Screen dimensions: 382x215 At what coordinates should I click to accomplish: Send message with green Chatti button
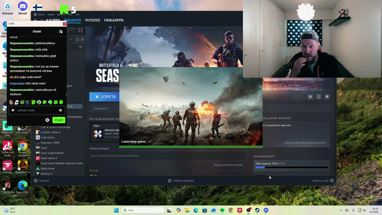(59, 120)
